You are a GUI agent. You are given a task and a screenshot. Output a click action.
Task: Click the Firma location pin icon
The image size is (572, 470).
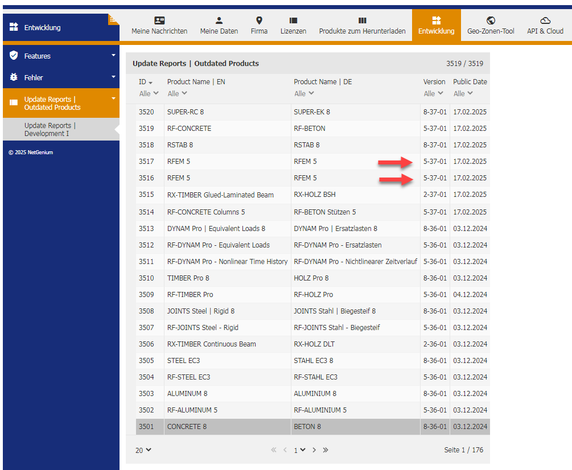coord(259,20)
